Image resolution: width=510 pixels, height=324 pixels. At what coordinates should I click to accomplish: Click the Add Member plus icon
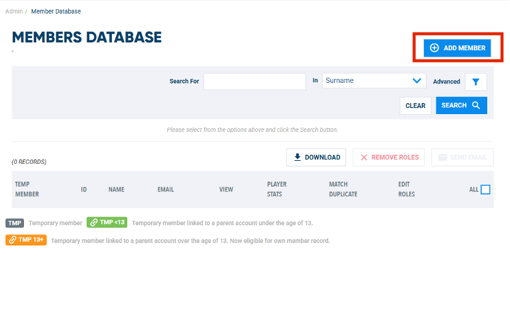(434, 48)
